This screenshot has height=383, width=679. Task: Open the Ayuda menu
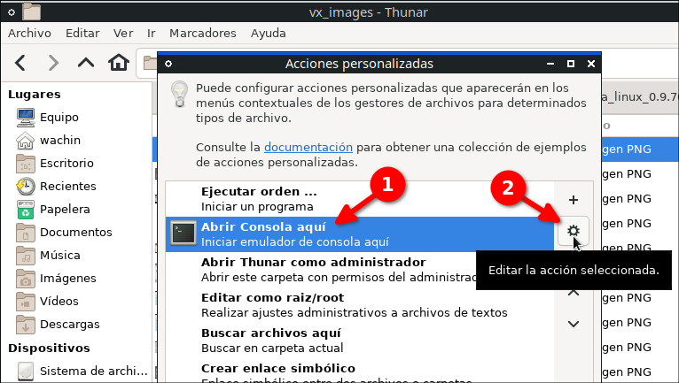click(x=268, y=34)
